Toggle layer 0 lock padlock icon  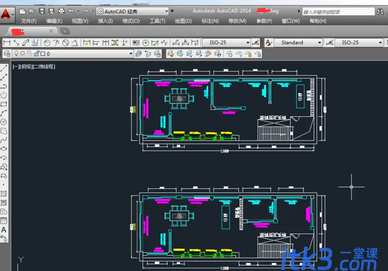pyautogui.click(x=36, y=53)
